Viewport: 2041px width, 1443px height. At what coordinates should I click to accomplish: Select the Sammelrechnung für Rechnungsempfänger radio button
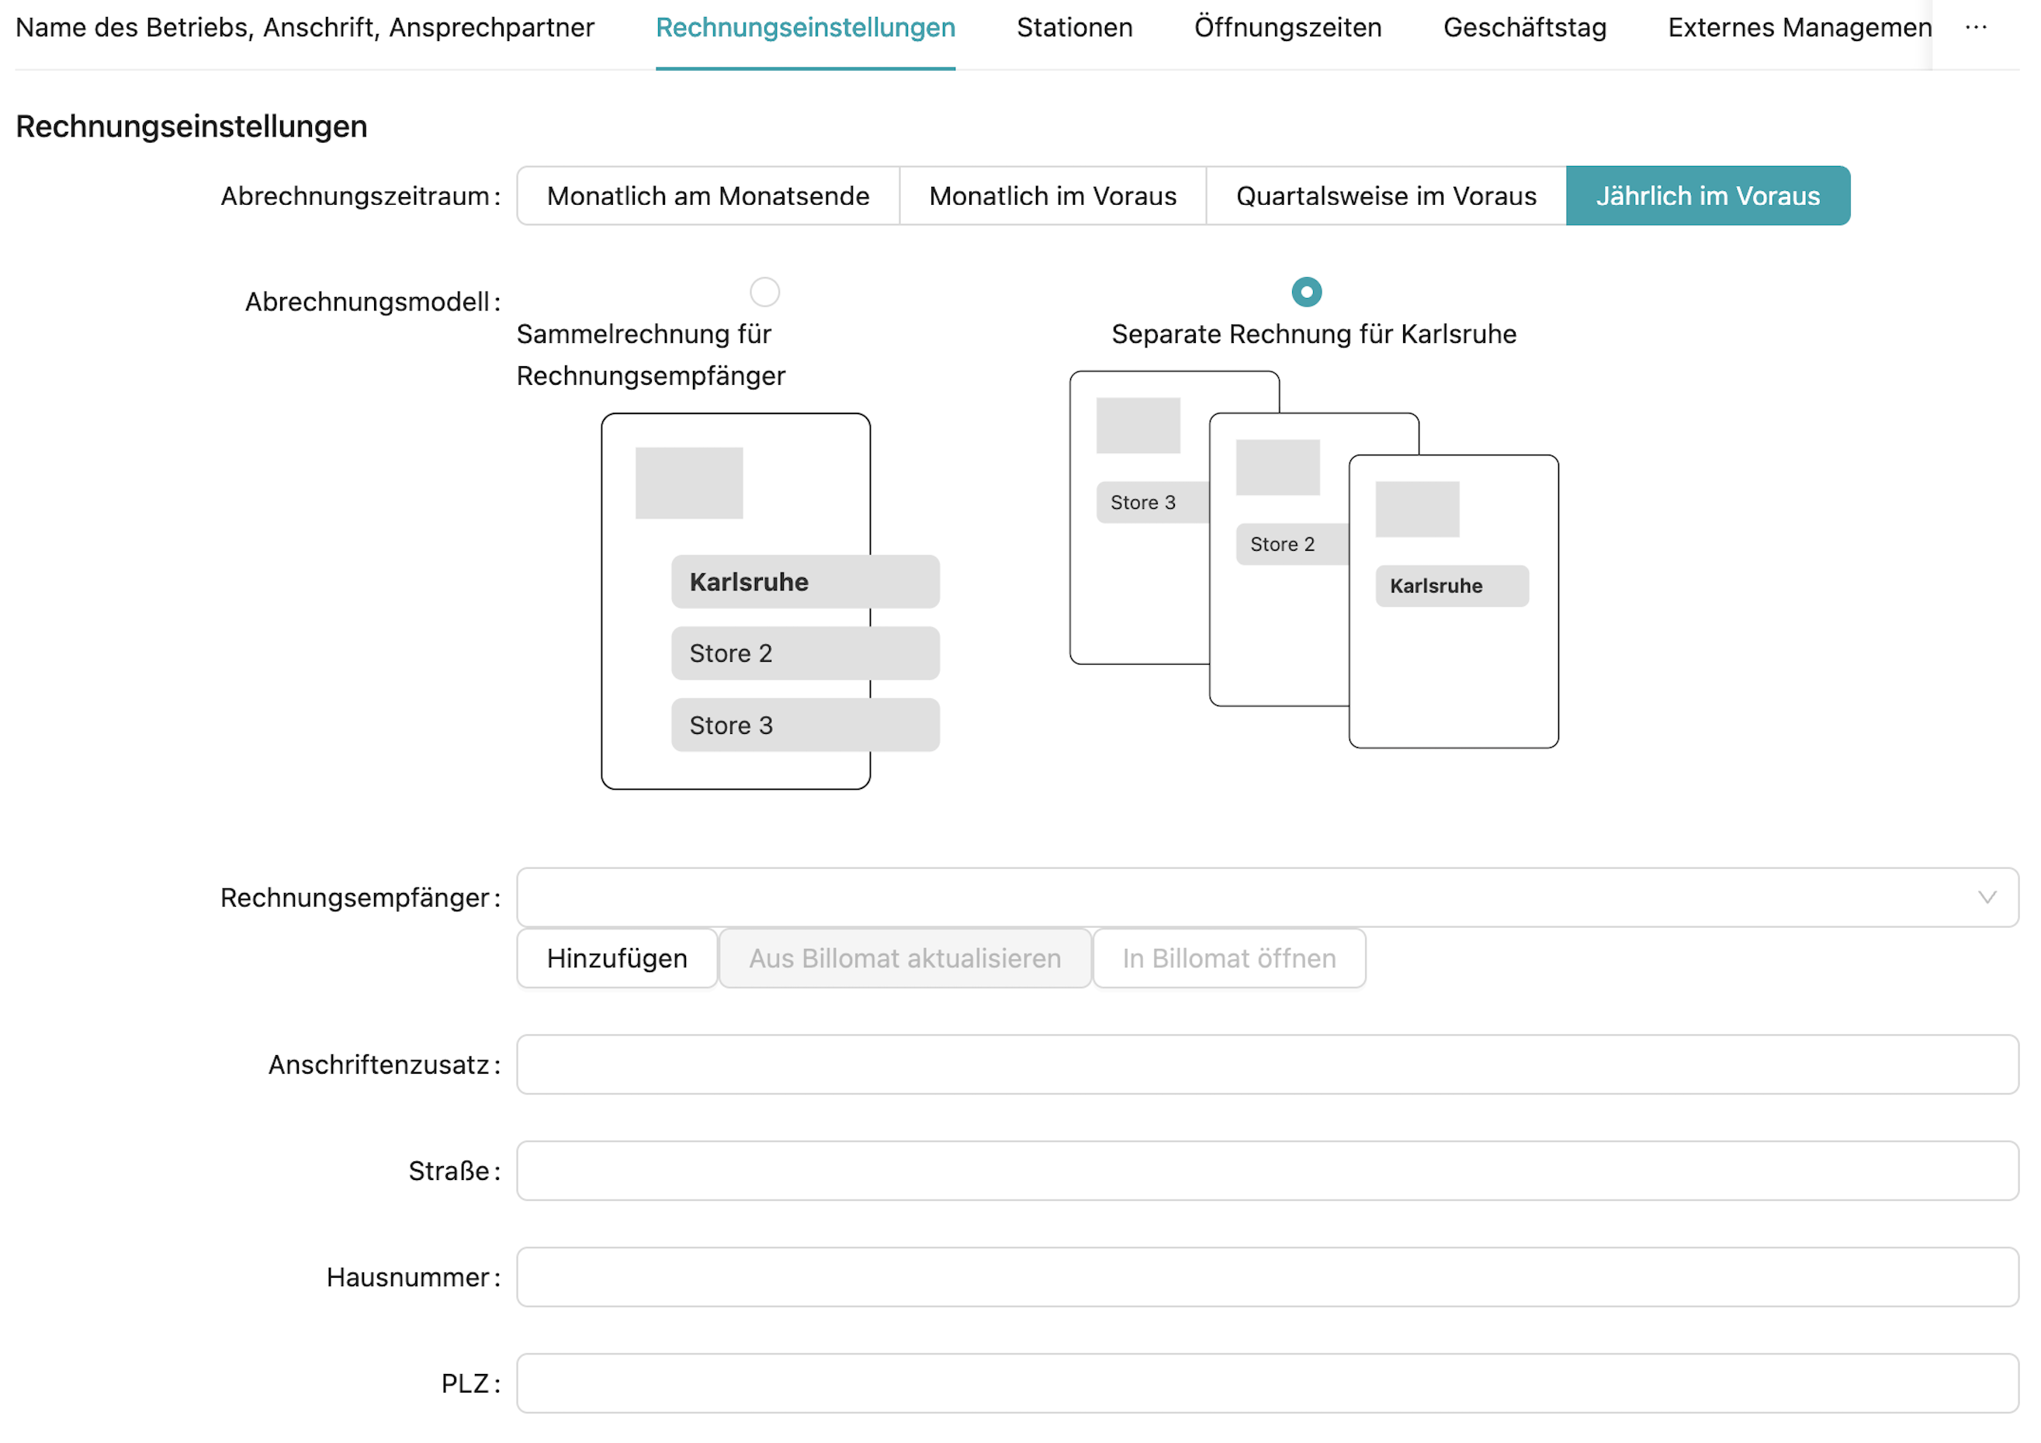[x=764, y=292]
